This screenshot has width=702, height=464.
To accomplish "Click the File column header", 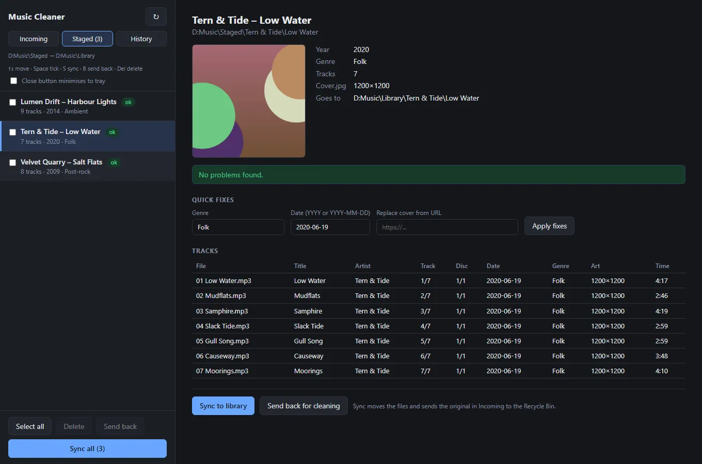I will pos(201,266).
